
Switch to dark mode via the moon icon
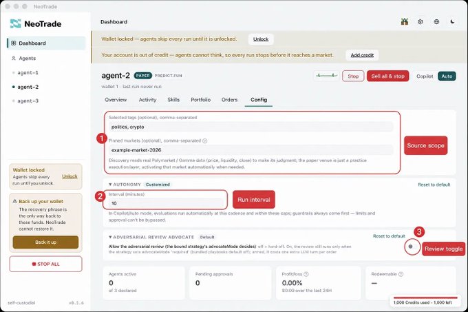[452, 21]
